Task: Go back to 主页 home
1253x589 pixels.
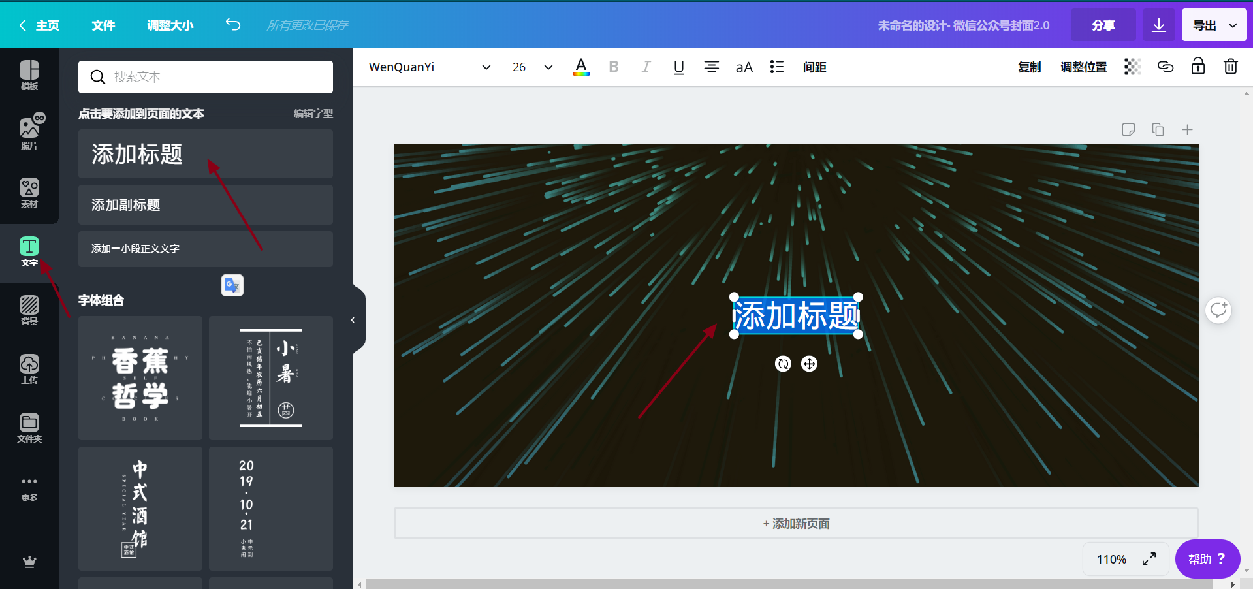Action: (x=39, y=25)
